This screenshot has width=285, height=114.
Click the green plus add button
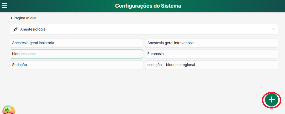(271, 100)
